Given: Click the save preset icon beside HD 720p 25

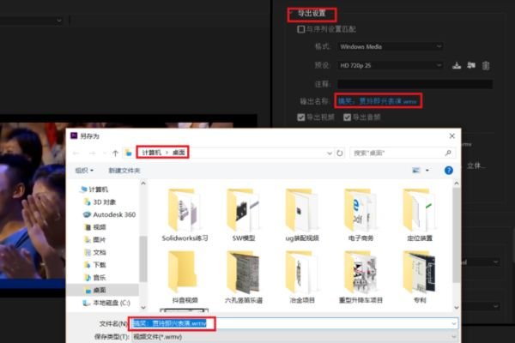Looking at the screenshot, I should 457,65.
